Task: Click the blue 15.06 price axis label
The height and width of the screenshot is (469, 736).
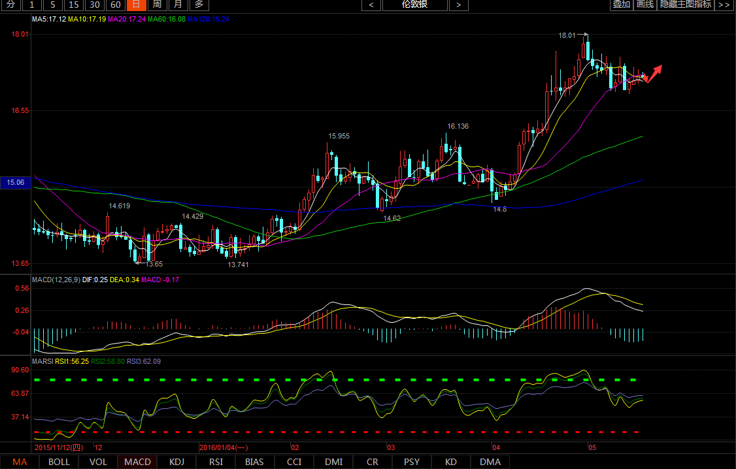Action: [15, 183]
